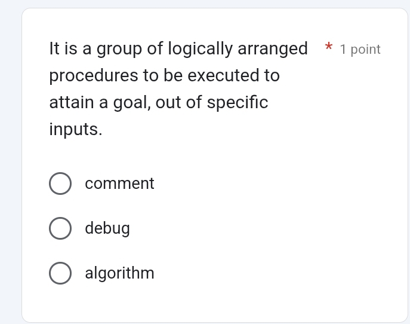410x324 pixels.
Task: Click the "comment" option label text
Action: (119, 184)
